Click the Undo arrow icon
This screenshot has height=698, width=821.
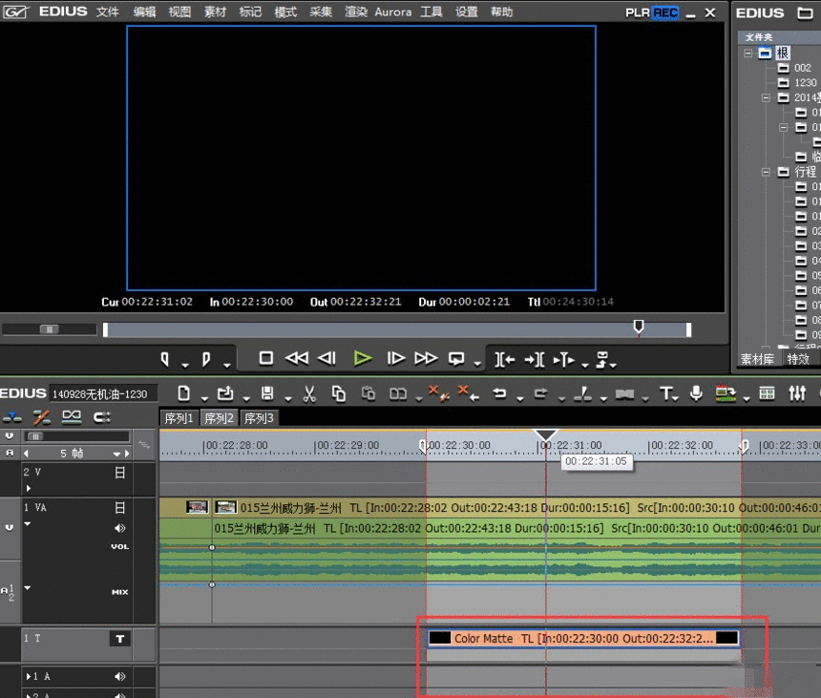(x=498, y=393)
